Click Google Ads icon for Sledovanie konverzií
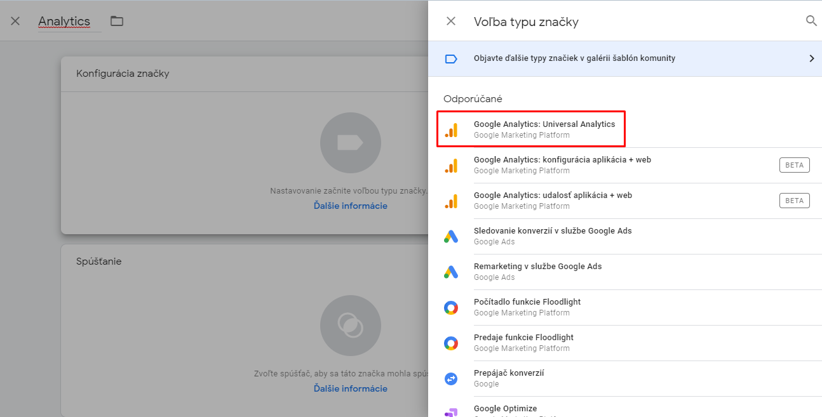822x417 pixels. [451, 237]
